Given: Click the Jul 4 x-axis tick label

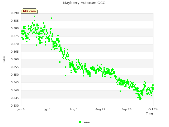Looking at the screenshot, I should tap(47, 110).
